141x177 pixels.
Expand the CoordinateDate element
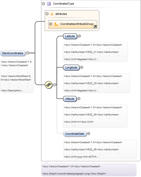89,134
